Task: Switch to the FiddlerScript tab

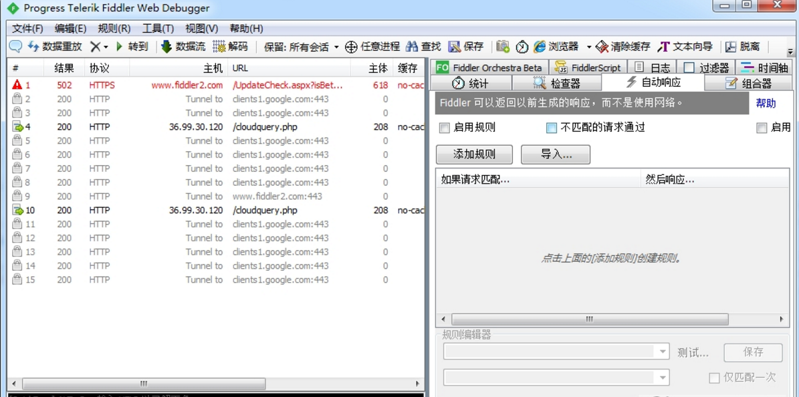Action: 588,68
